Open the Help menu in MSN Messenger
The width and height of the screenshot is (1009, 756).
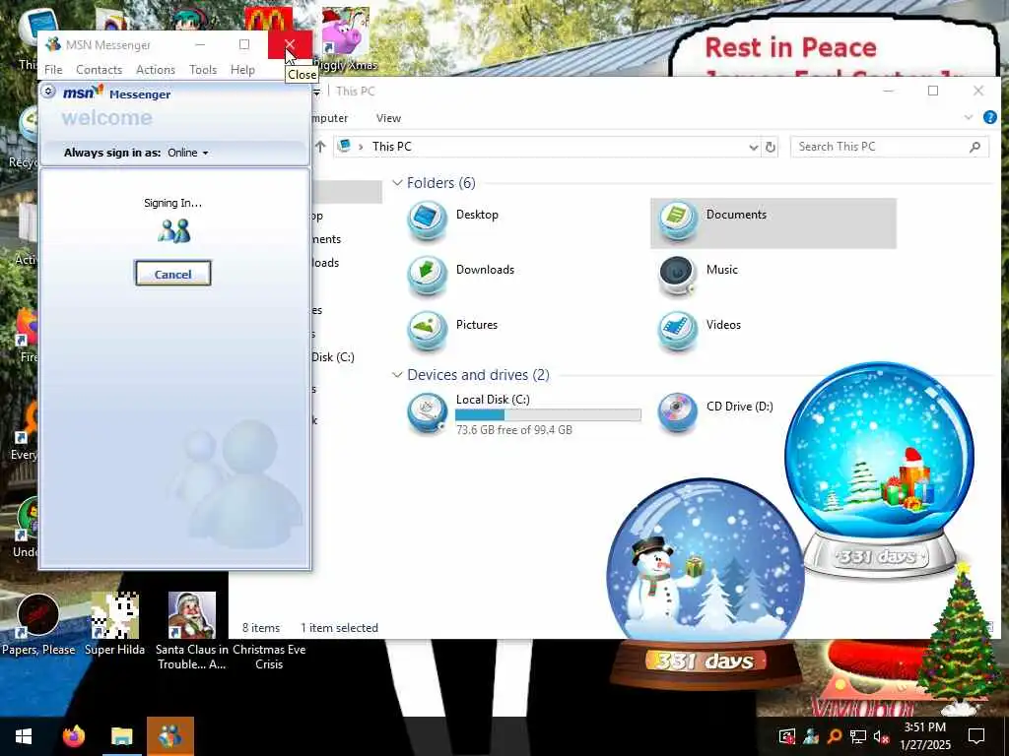(x=242, y=70)
